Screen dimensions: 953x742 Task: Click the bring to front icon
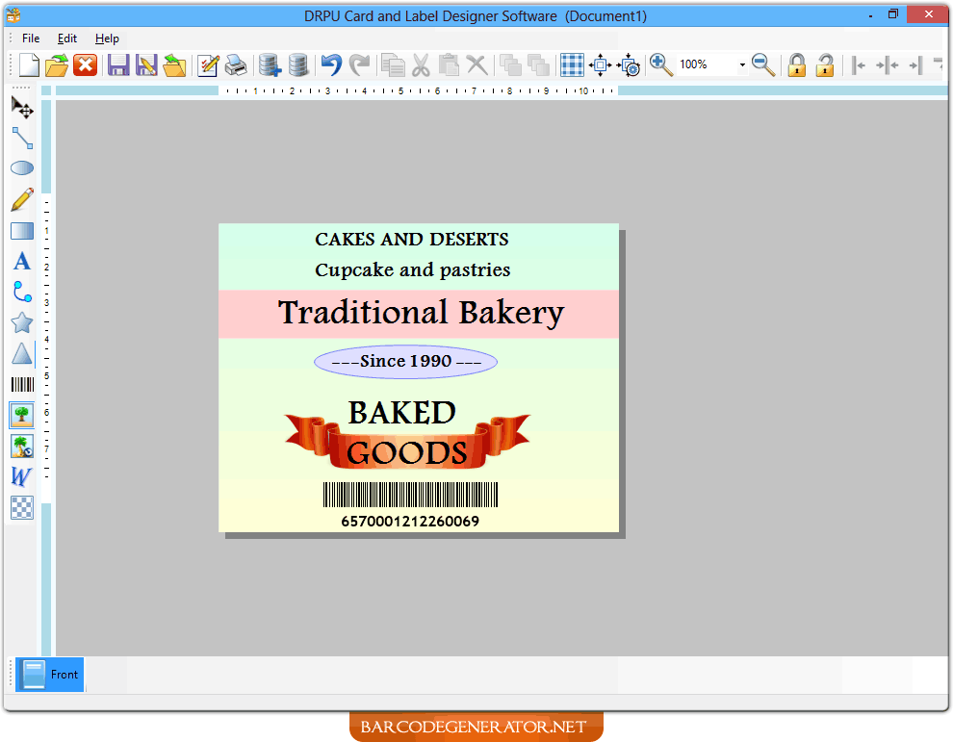pos(510,65)
